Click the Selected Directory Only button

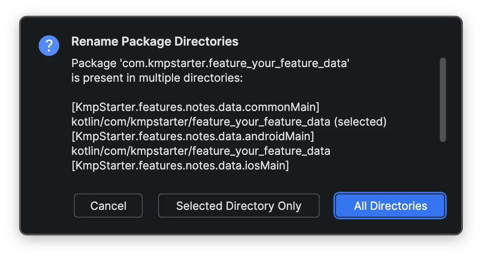(x=238, y=206)
